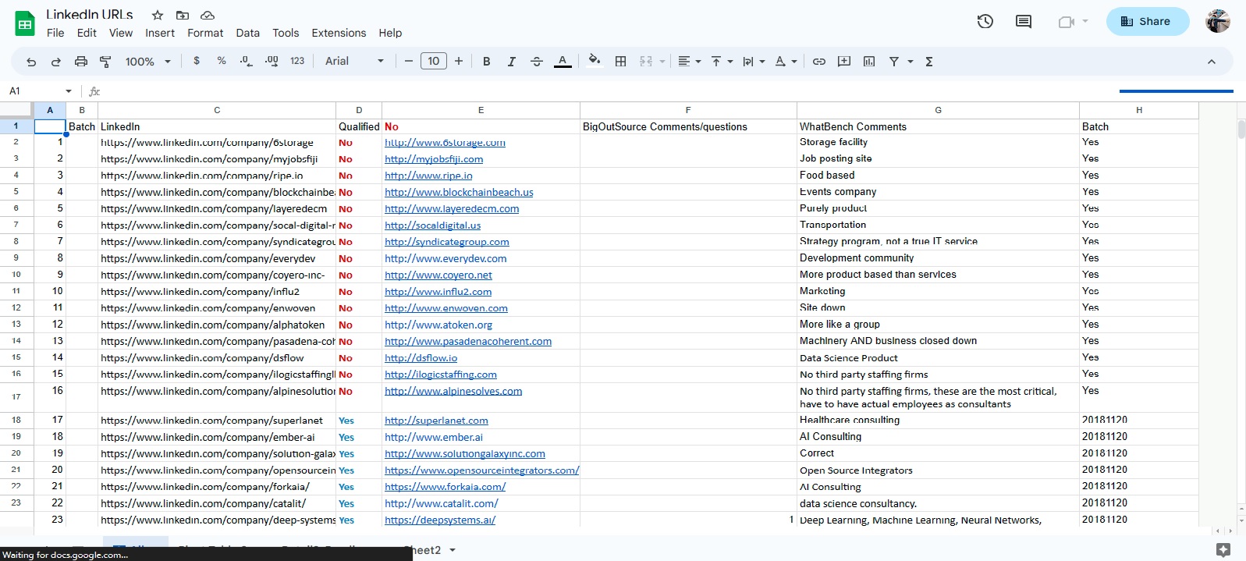Toggle italic formatting
Screen dimensions: 1246x561
[511, 62]
